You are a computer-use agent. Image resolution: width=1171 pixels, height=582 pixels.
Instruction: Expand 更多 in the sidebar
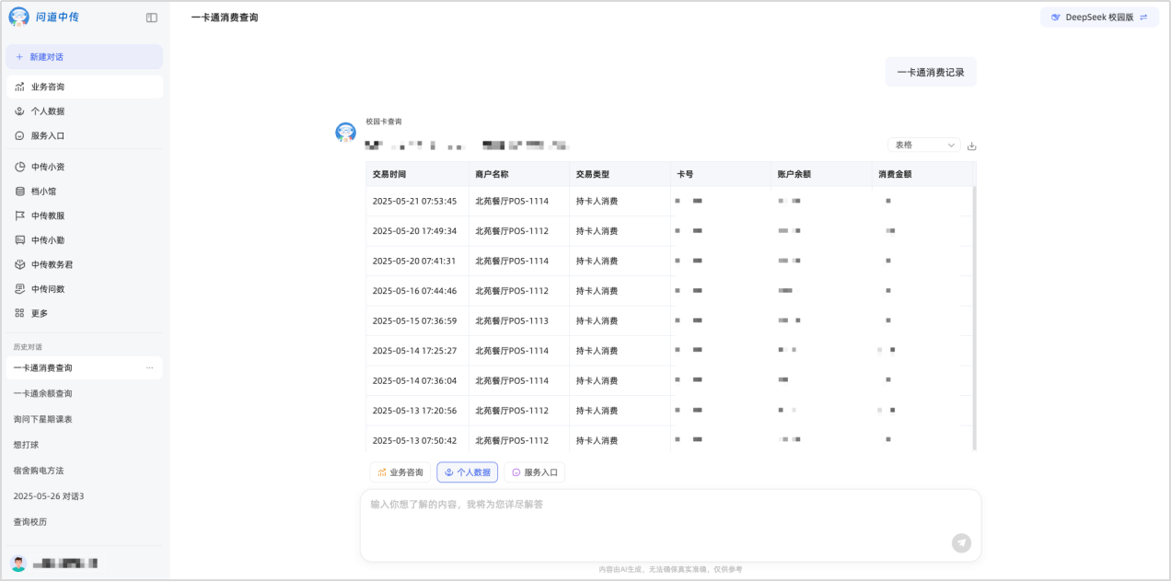[x=39, y=313]
